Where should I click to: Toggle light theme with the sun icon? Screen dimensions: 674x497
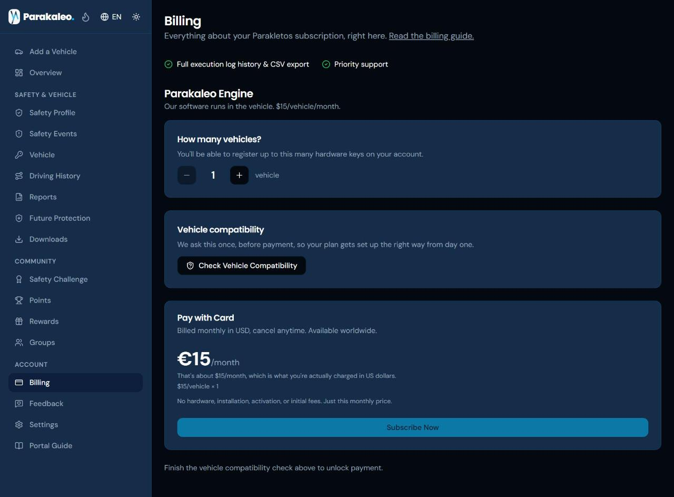click(136, 17)
